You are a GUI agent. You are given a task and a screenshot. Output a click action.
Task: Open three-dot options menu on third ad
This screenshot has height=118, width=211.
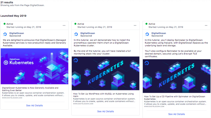coord(206,25)
